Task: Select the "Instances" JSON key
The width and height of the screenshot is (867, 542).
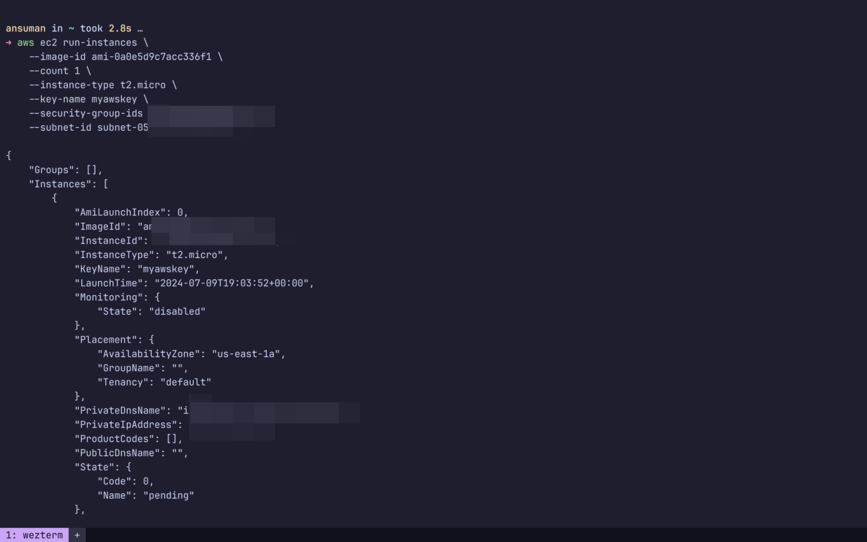Action: click(x=61, y=184)
